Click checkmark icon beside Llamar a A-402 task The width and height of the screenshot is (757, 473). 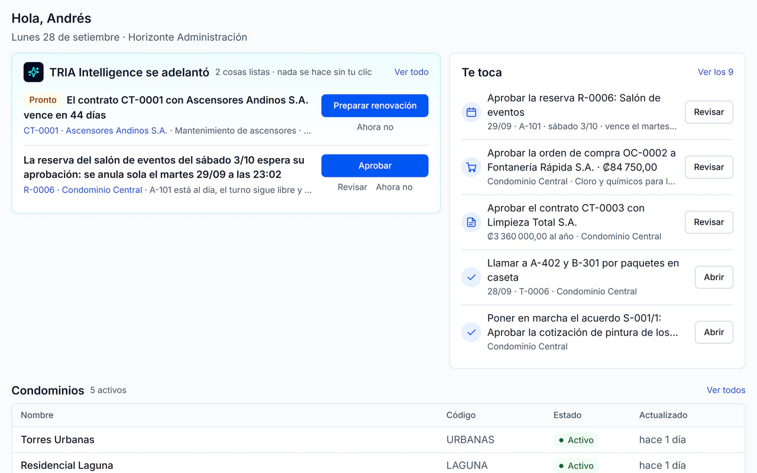coord(471,277)
